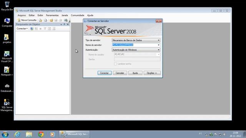Click the Nova Consulta toolbar button
The width and height of the screenshot is (246, 138).
(x=27, y=20)
